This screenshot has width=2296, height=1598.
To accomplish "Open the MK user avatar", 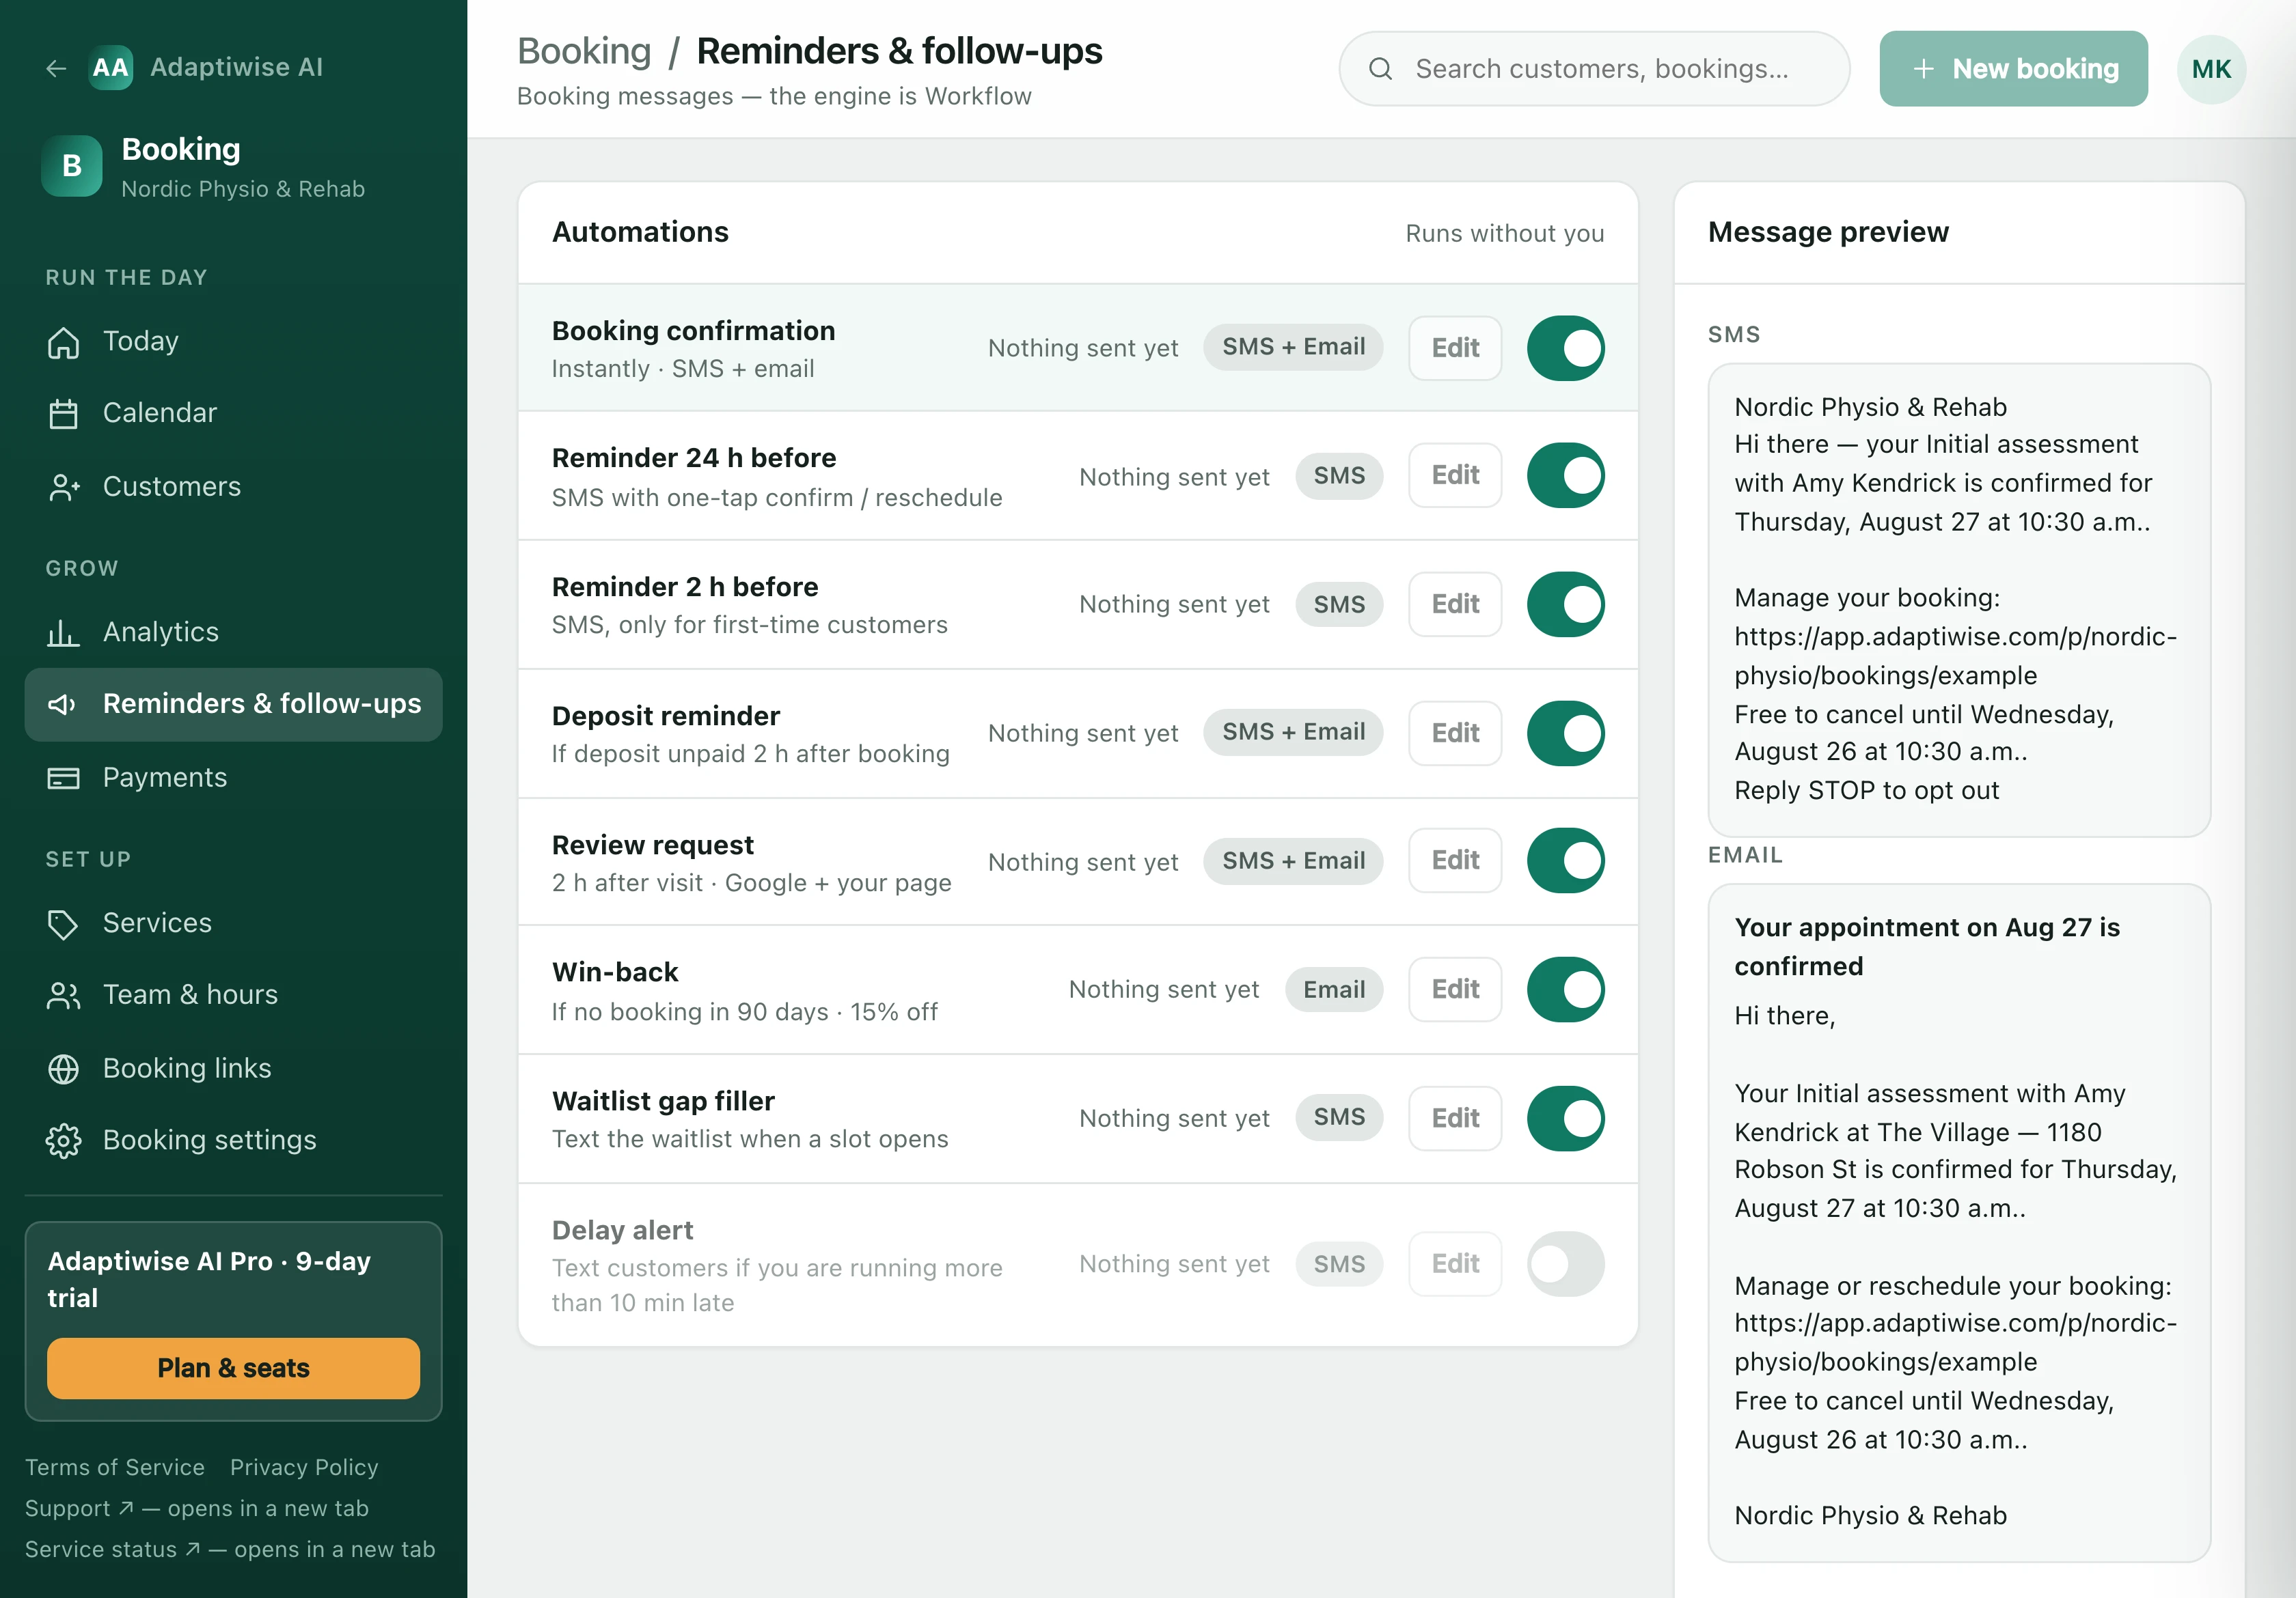I will 2211,69.
